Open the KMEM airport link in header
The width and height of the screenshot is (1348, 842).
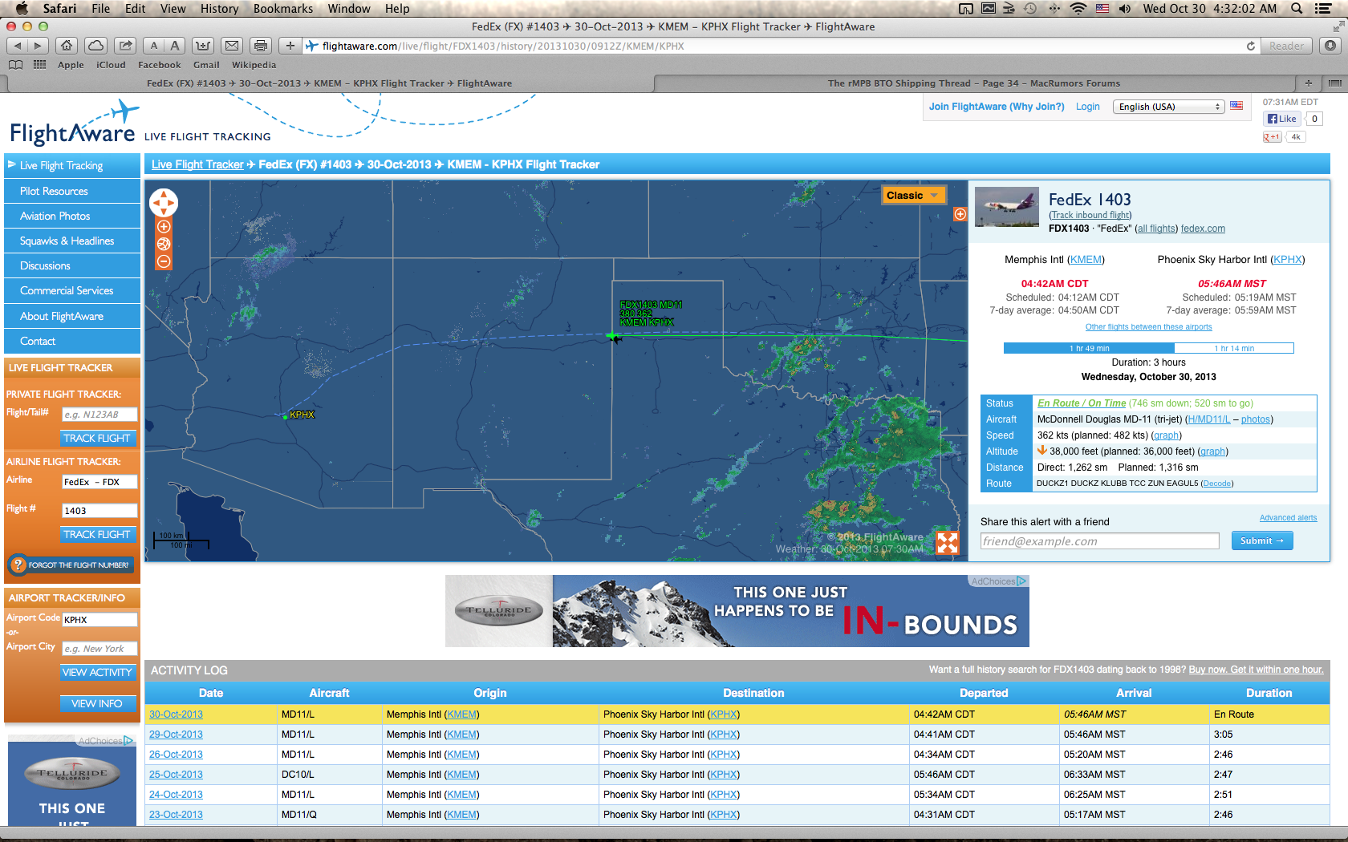1086,259
